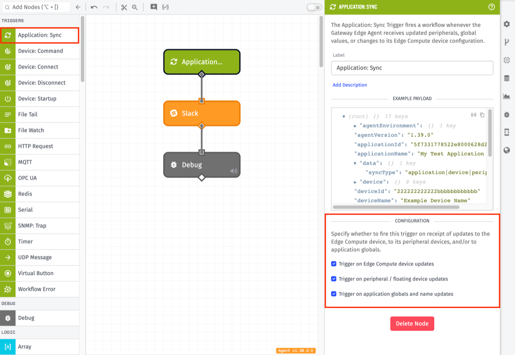Viewport: 515px width, 355px height.
Task: Select the File Tail trigger
Action: tap(39, 115)
